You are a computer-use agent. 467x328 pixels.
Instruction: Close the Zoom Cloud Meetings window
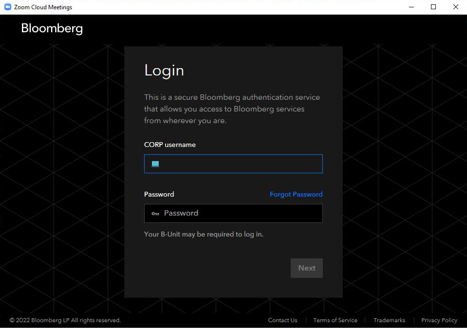(456, 7)
